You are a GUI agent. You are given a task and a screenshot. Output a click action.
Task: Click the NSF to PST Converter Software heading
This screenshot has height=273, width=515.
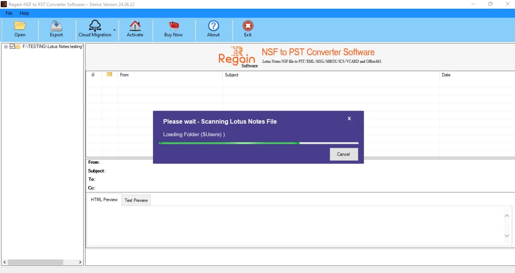pyautogui.click(x=318, y=52)
